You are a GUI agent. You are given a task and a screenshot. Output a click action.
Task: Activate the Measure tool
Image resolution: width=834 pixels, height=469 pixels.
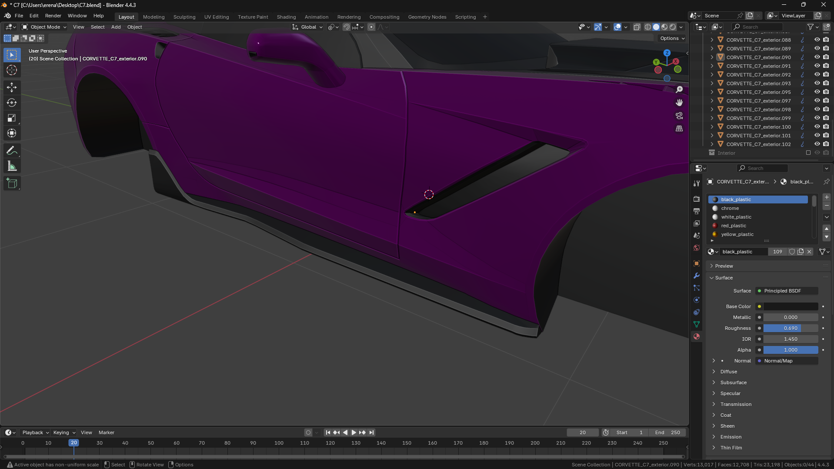[x=12, y=166]
